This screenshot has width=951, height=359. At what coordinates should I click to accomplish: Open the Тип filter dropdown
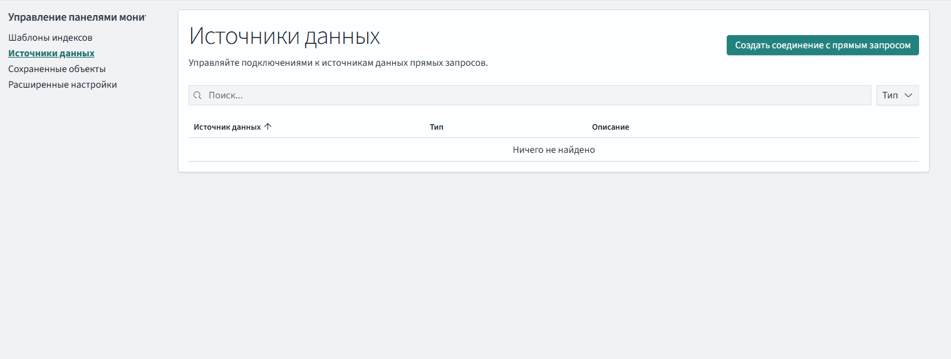point(896,95)
